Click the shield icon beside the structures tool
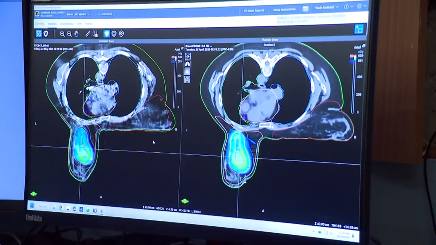The image size is (436, 245). coord(46,34)
